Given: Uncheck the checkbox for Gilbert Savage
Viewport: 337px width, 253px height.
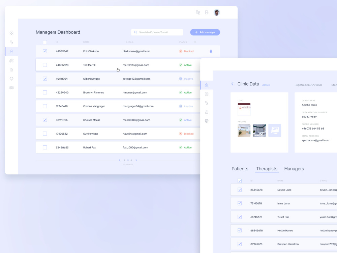Looking at the screenshot, I should click(x=45, y=79).
